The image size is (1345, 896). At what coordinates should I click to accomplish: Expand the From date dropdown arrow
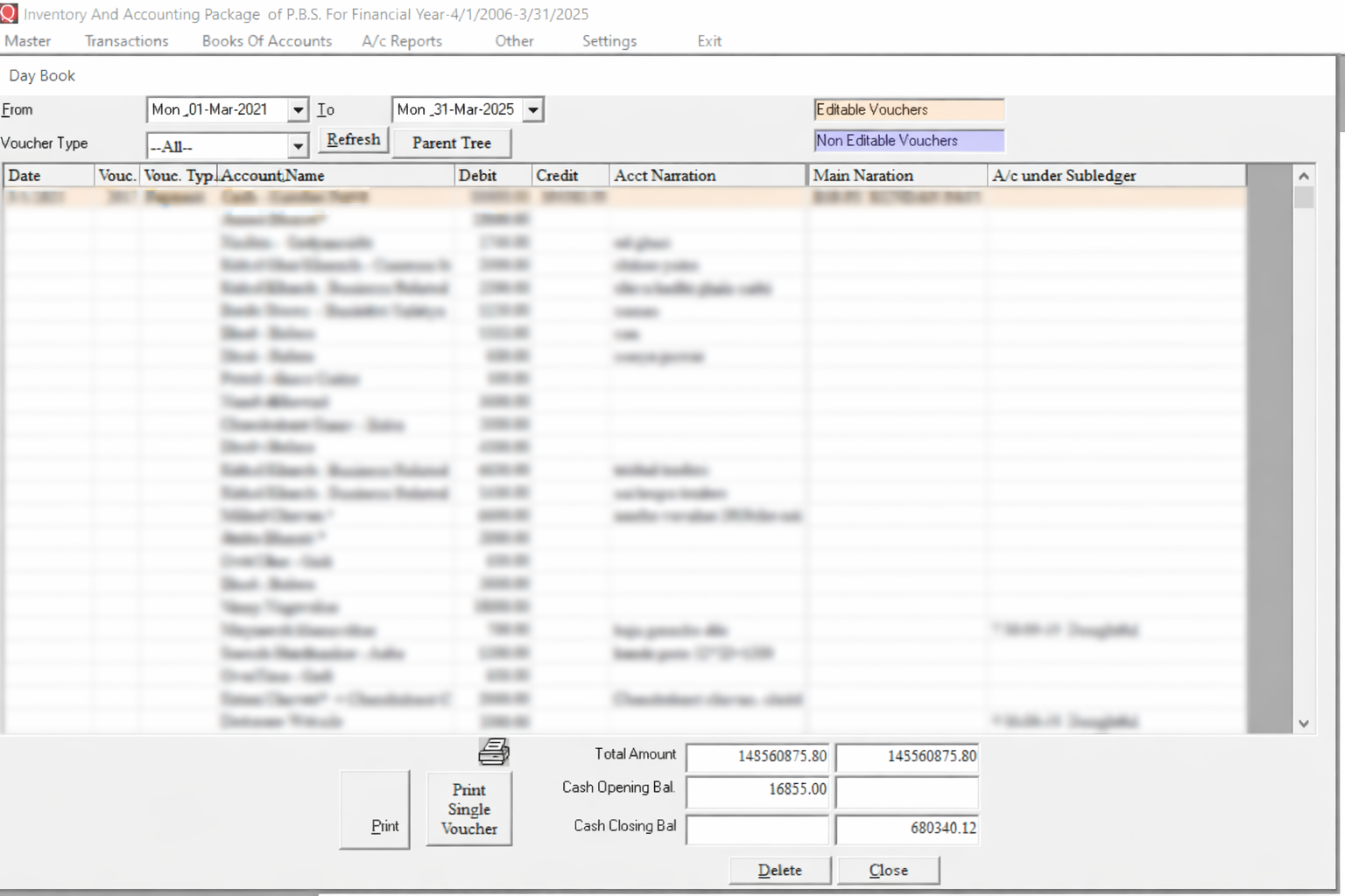pos(298,110)
